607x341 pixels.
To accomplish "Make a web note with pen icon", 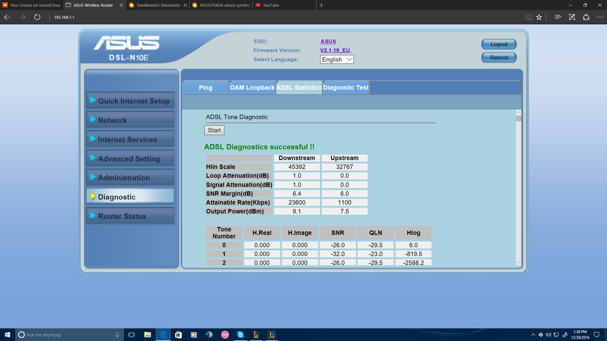I will [x=572, y=17].
